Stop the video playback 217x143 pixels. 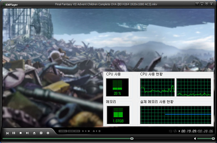pos(21,133)
